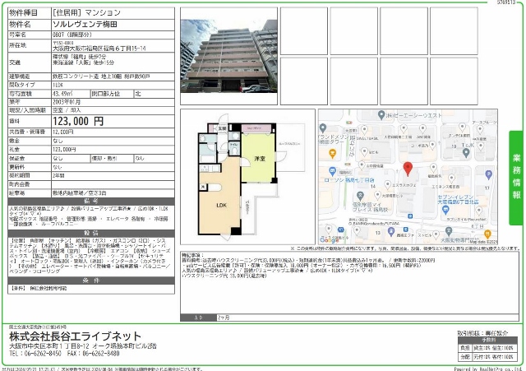The height and width of the screenshot is (371, 526).
Task: Click the property name ソルレヴェンテ梅田
Action: [x=85, y=25]
